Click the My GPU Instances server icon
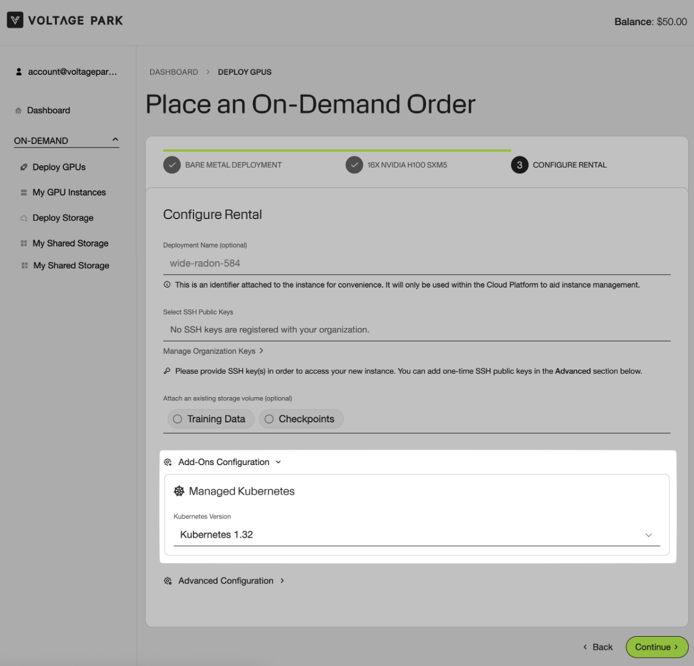This screenshot has height=666, width=694. click(x=24, y=193)
